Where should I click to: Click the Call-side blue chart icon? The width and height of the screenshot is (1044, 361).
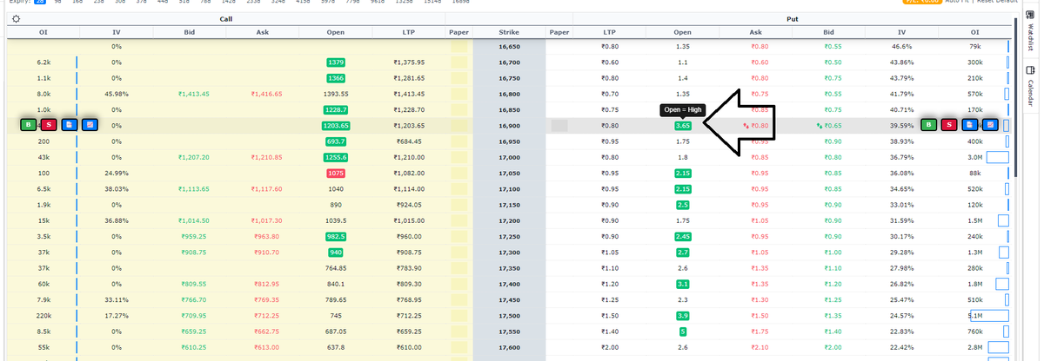point(89,125)
